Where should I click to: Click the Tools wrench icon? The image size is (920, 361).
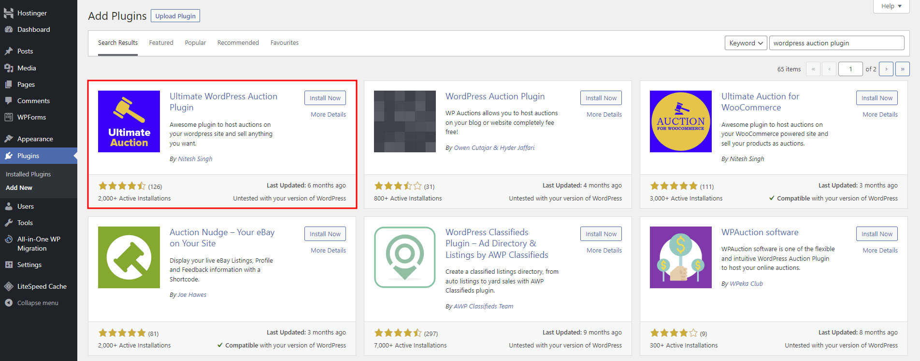pos(9,223)
